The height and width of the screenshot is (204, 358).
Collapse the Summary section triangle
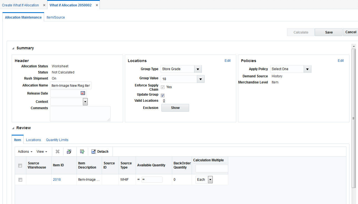13,48
